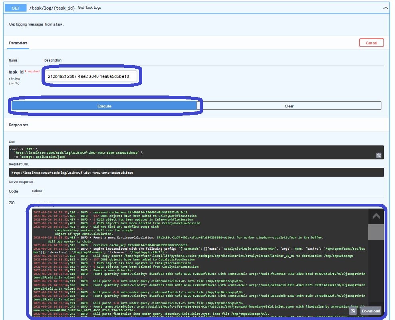Download the server response body
The width and height of the screenshot is (395, 320).
[371, 311]
